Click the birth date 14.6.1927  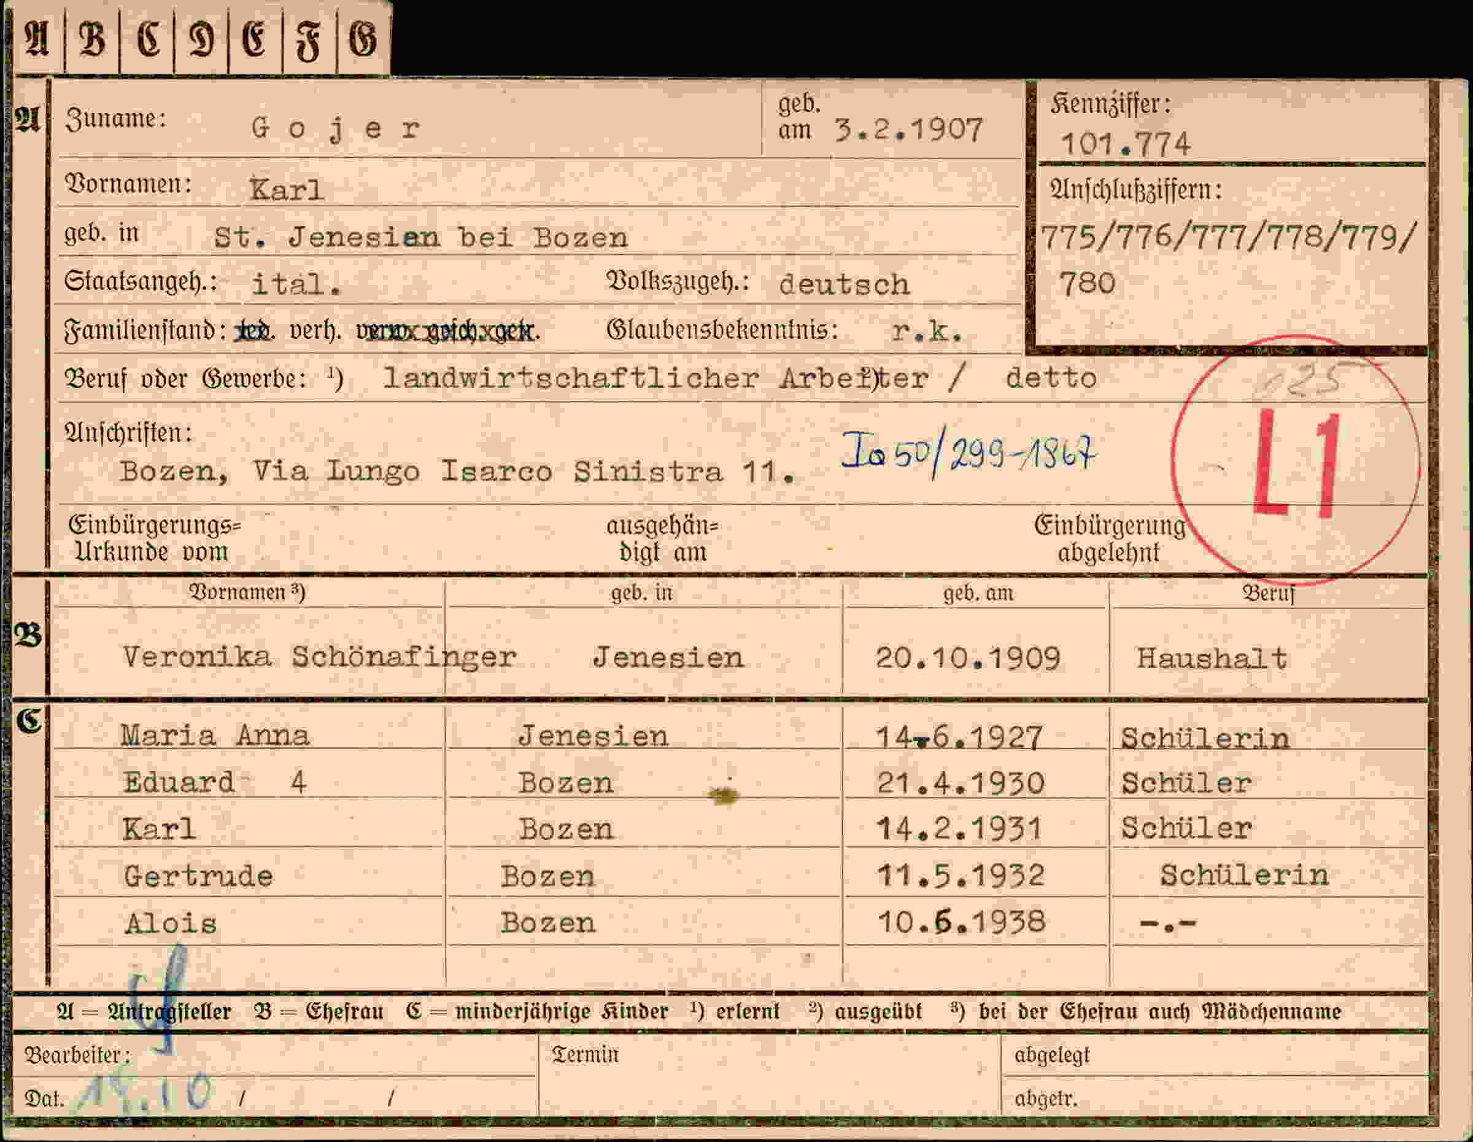point(959,737)
